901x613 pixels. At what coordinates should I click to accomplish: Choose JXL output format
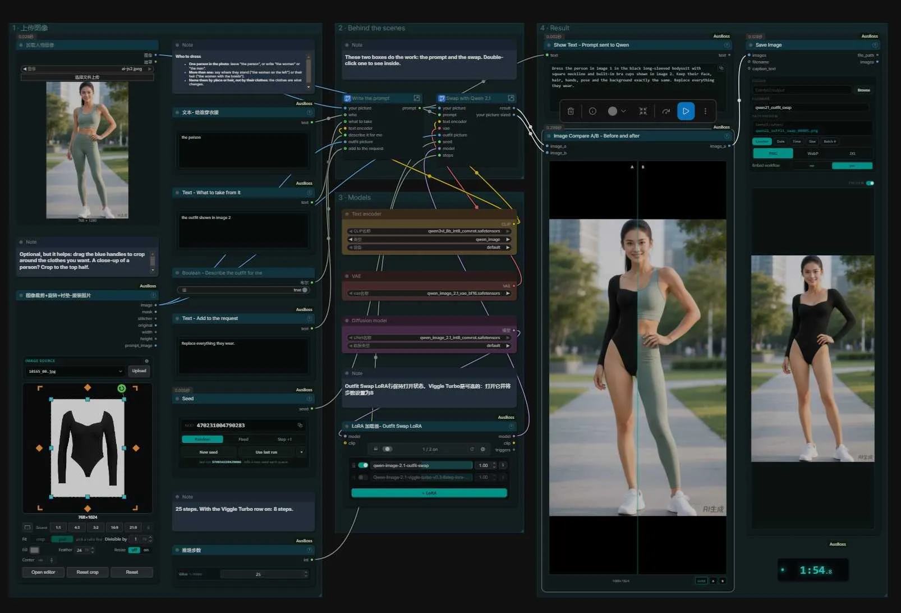tap(852, 153)
